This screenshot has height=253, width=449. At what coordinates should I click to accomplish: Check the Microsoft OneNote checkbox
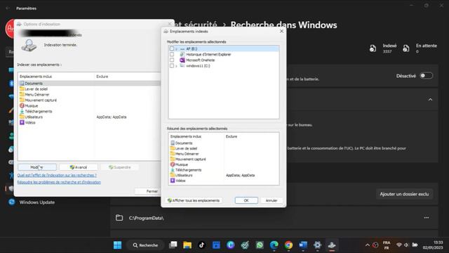coord(172,60)
